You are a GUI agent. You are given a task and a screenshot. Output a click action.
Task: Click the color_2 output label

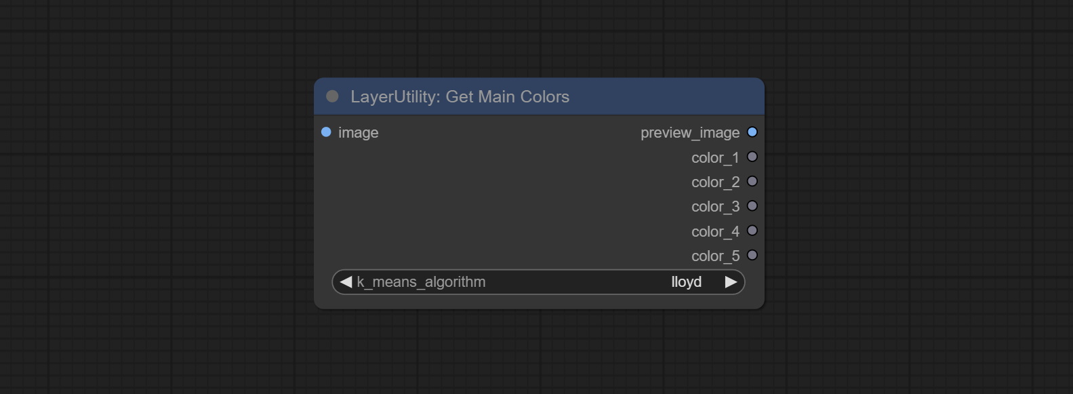714,182
